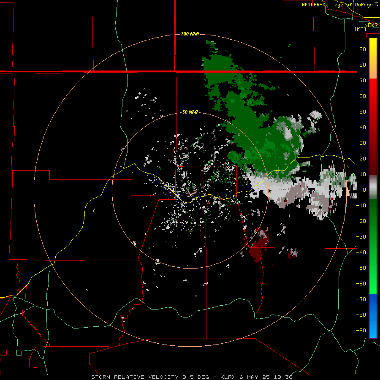This screenshot has height=380, width=380.
Task: Click the gray zero-velocity segment of the color bar
Action: [373, 187]
